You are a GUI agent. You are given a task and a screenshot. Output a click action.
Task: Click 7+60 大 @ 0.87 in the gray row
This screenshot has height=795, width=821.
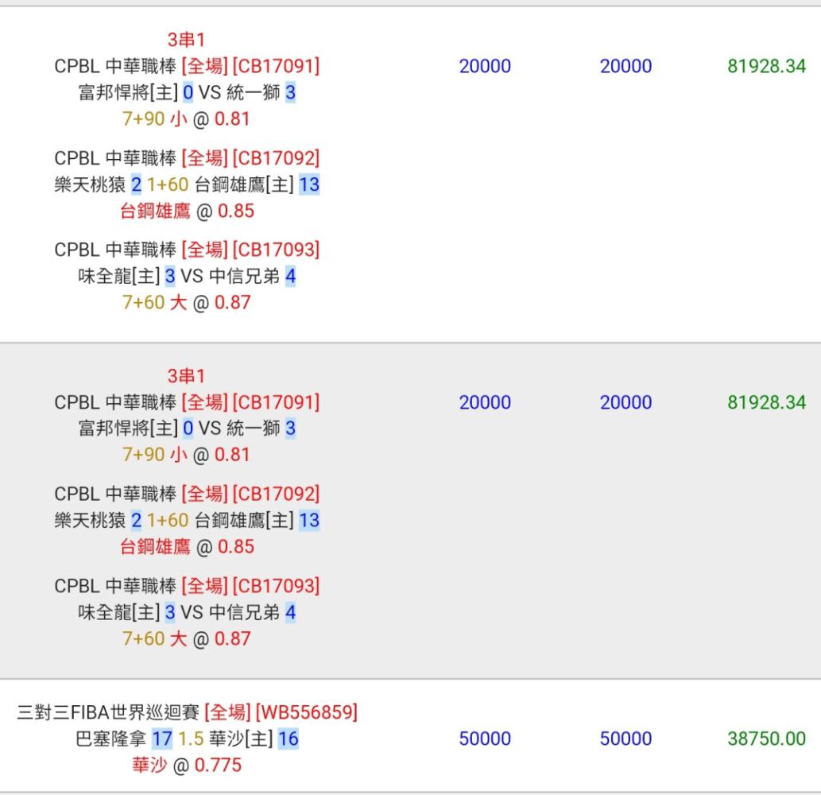pos(187,639)
